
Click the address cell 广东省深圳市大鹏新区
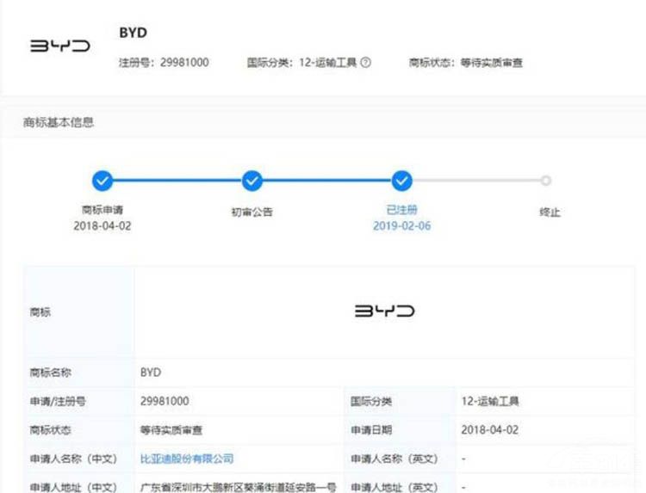click(238, 487)
